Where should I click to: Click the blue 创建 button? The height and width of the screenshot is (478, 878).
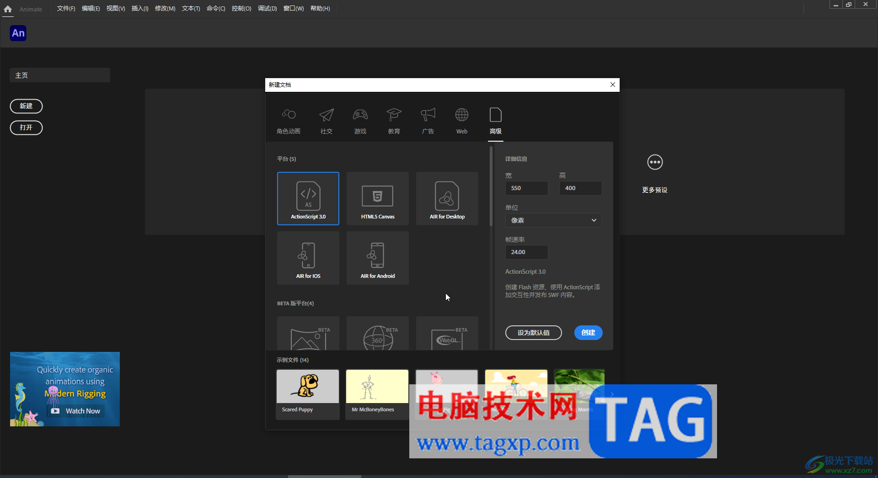588,333
